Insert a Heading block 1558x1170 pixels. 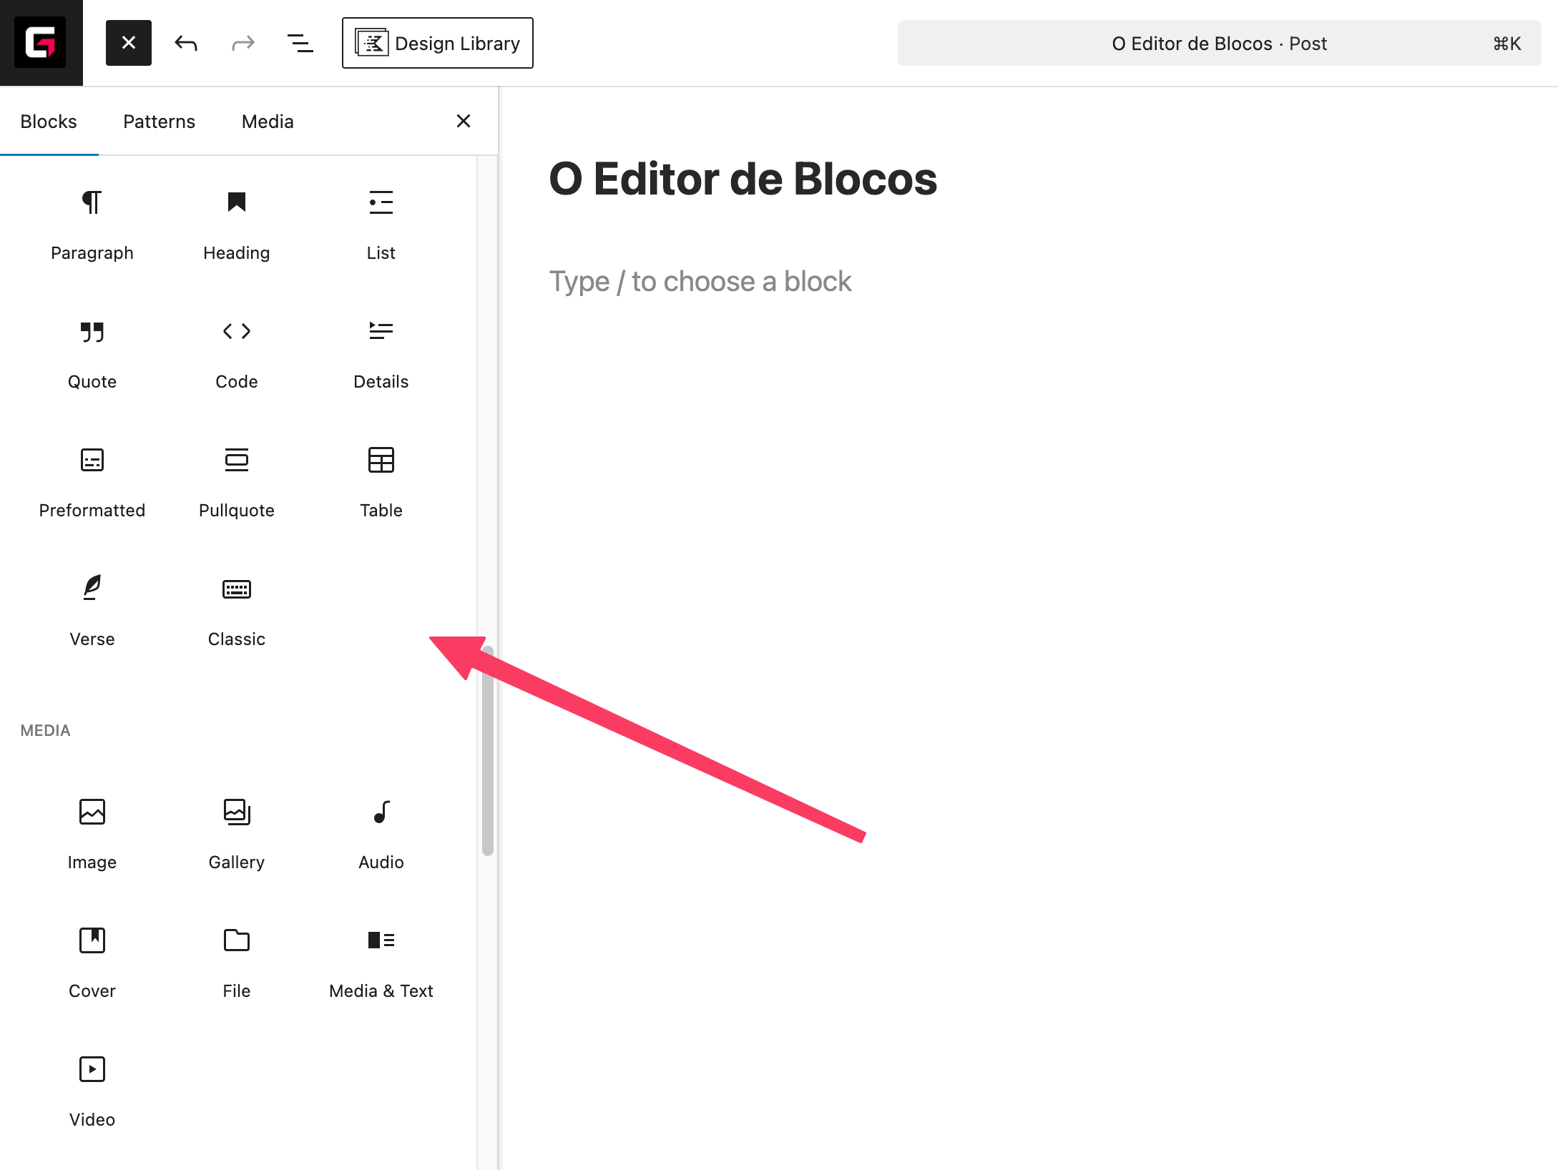point(236,222)
